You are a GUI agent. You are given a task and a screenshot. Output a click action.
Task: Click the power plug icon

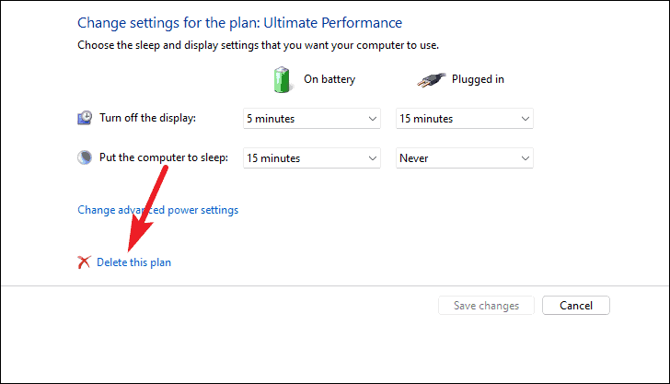tap(431, 80)
